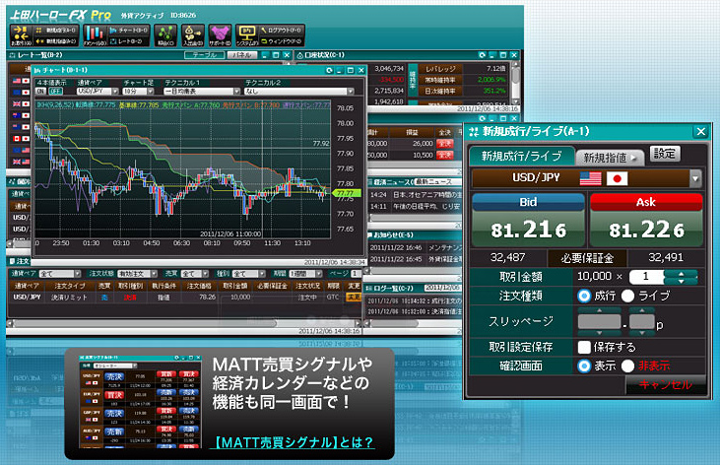This screenshot has height=465, width=720.
Task: Expand the USD/JPY currency pair dropdown in order panel
Action: [x=695, y=179]
